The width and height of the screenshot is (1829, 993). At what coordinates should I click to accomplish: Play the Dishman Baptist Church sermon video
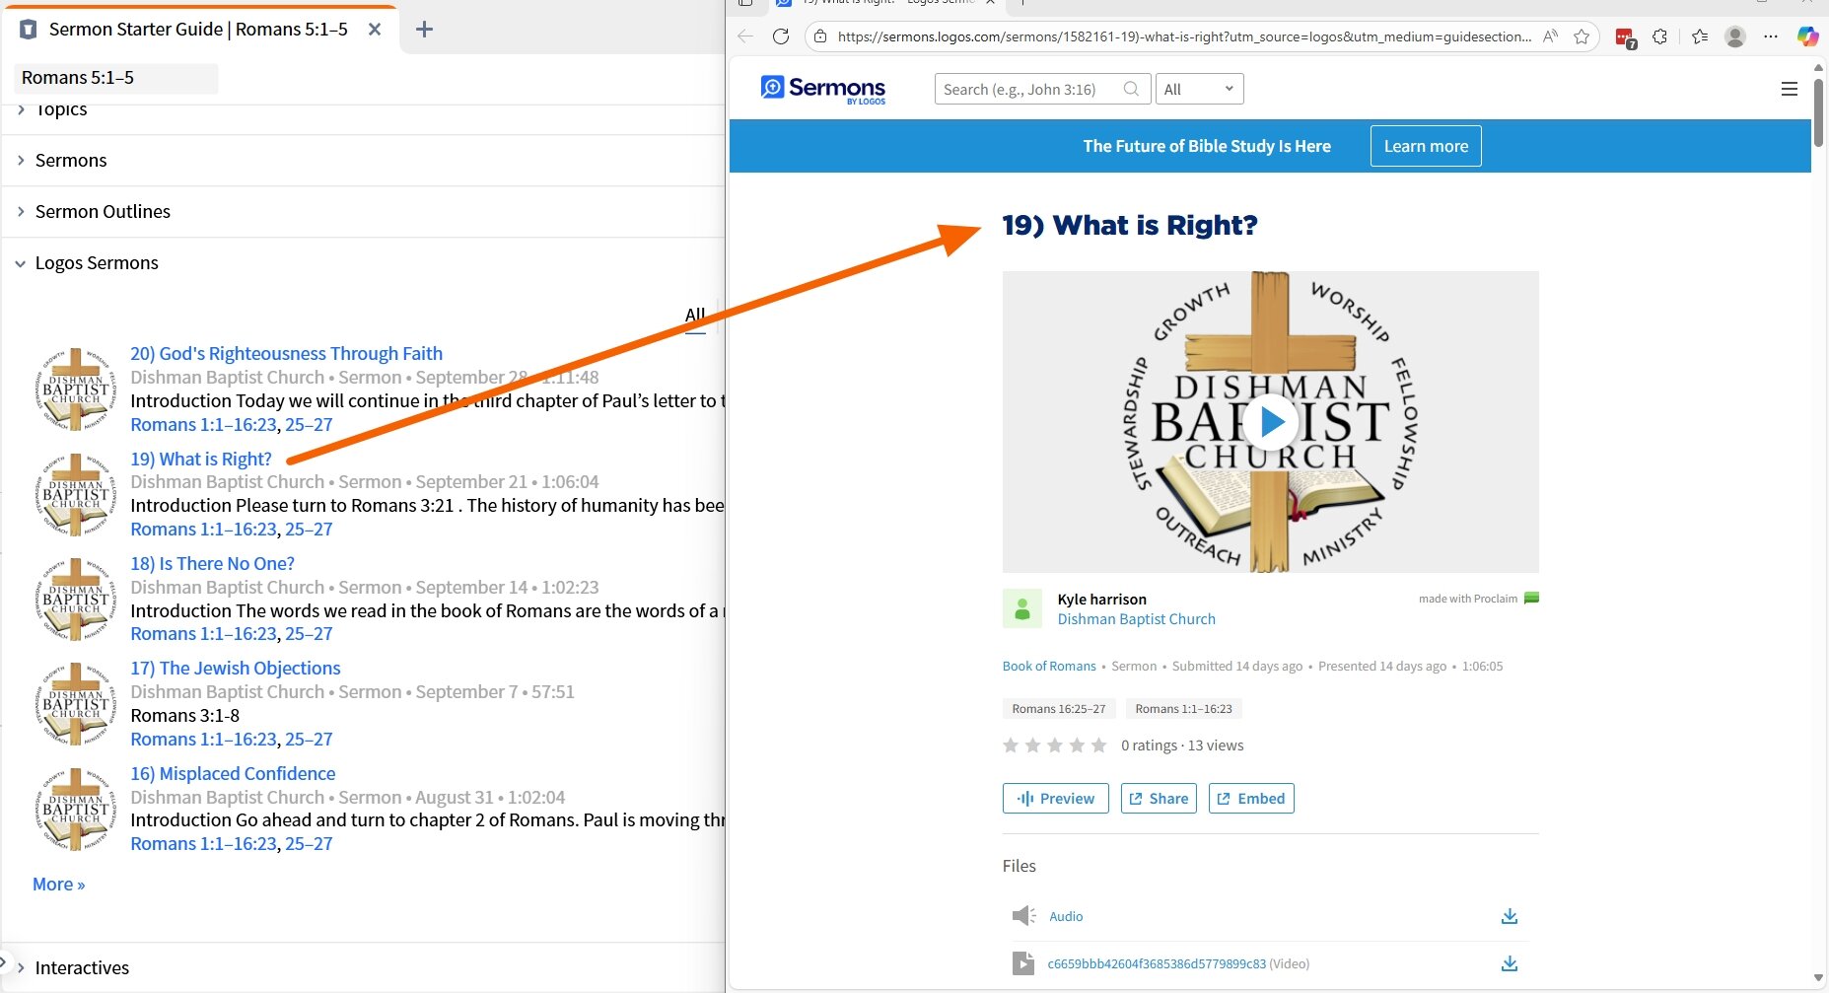tap(1270, 422)
